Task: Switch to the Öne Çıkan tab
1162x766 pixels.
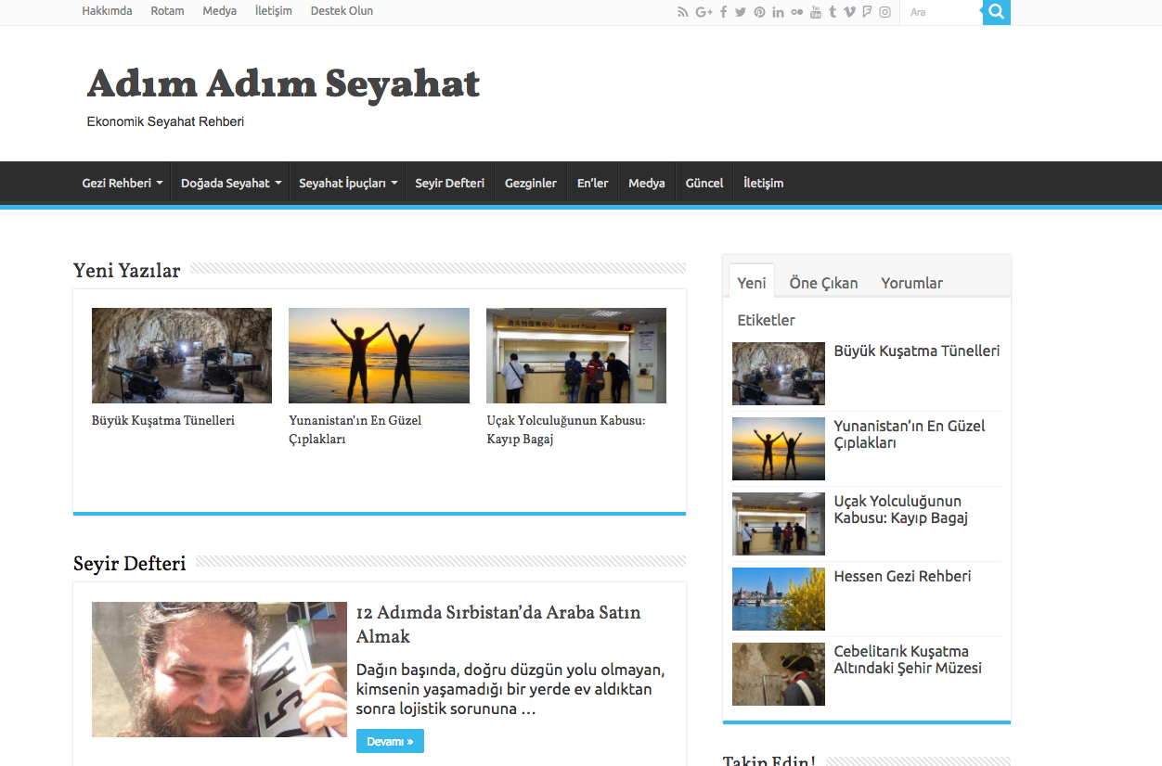Action: pos(822,283)
